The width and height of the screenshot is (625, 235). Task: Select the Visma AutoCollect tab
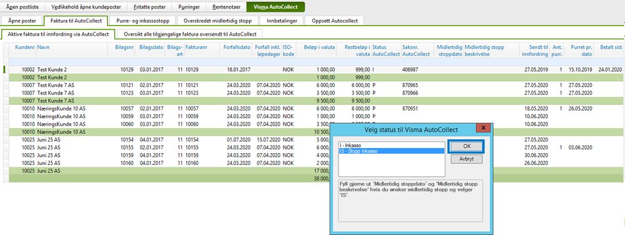[x=275, y=7]
